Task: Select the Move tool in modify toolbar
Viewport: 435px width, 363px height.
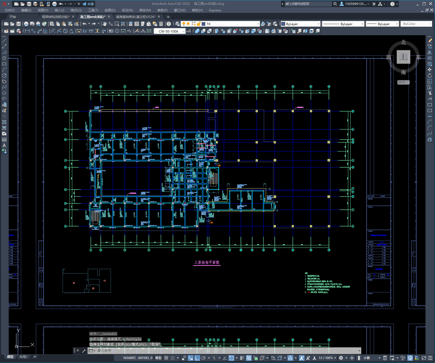Action: 430,70
